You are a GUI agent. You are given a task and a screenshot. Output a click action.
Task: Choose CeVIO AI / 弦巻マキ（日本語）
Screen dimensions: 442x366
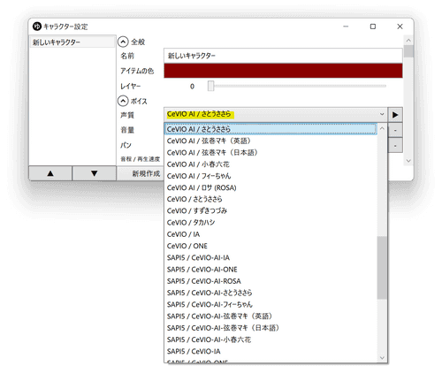pos(271,153)
